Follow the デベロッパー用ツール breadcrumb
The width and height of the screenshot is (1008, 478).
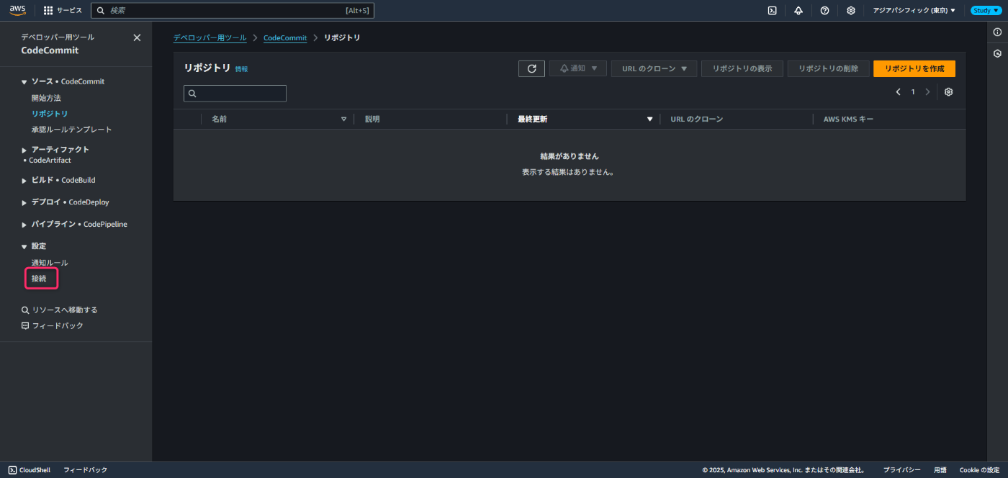click(210, 37)
